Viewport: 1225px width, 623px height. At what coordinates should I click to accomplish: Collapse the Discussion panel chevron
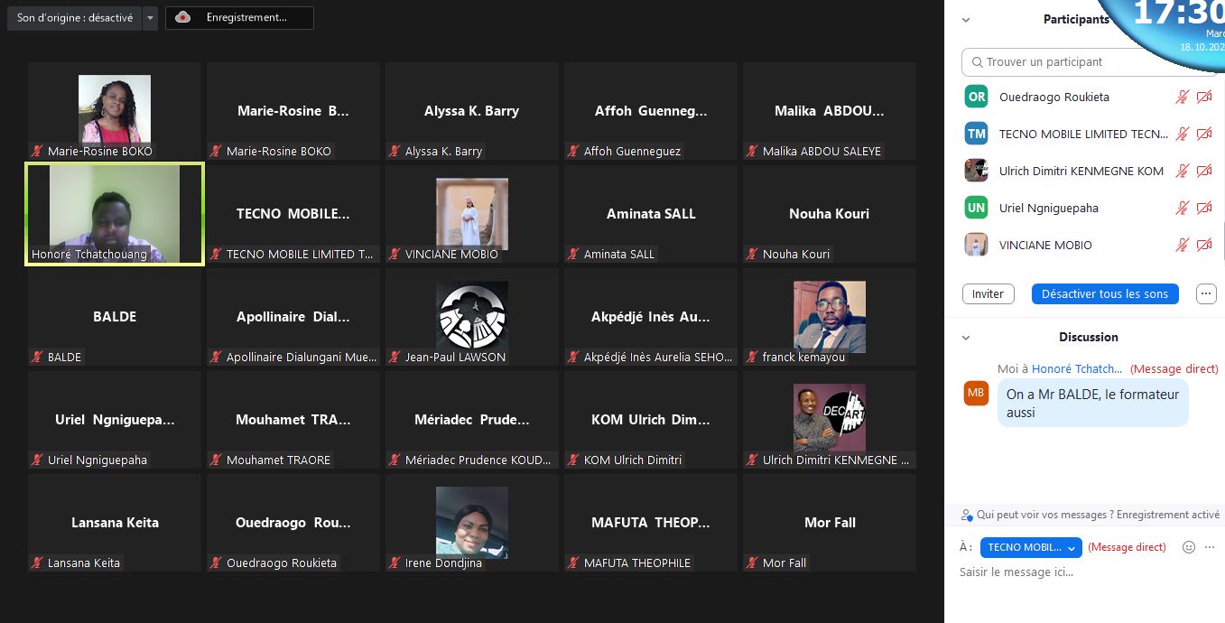coord(966,338)
